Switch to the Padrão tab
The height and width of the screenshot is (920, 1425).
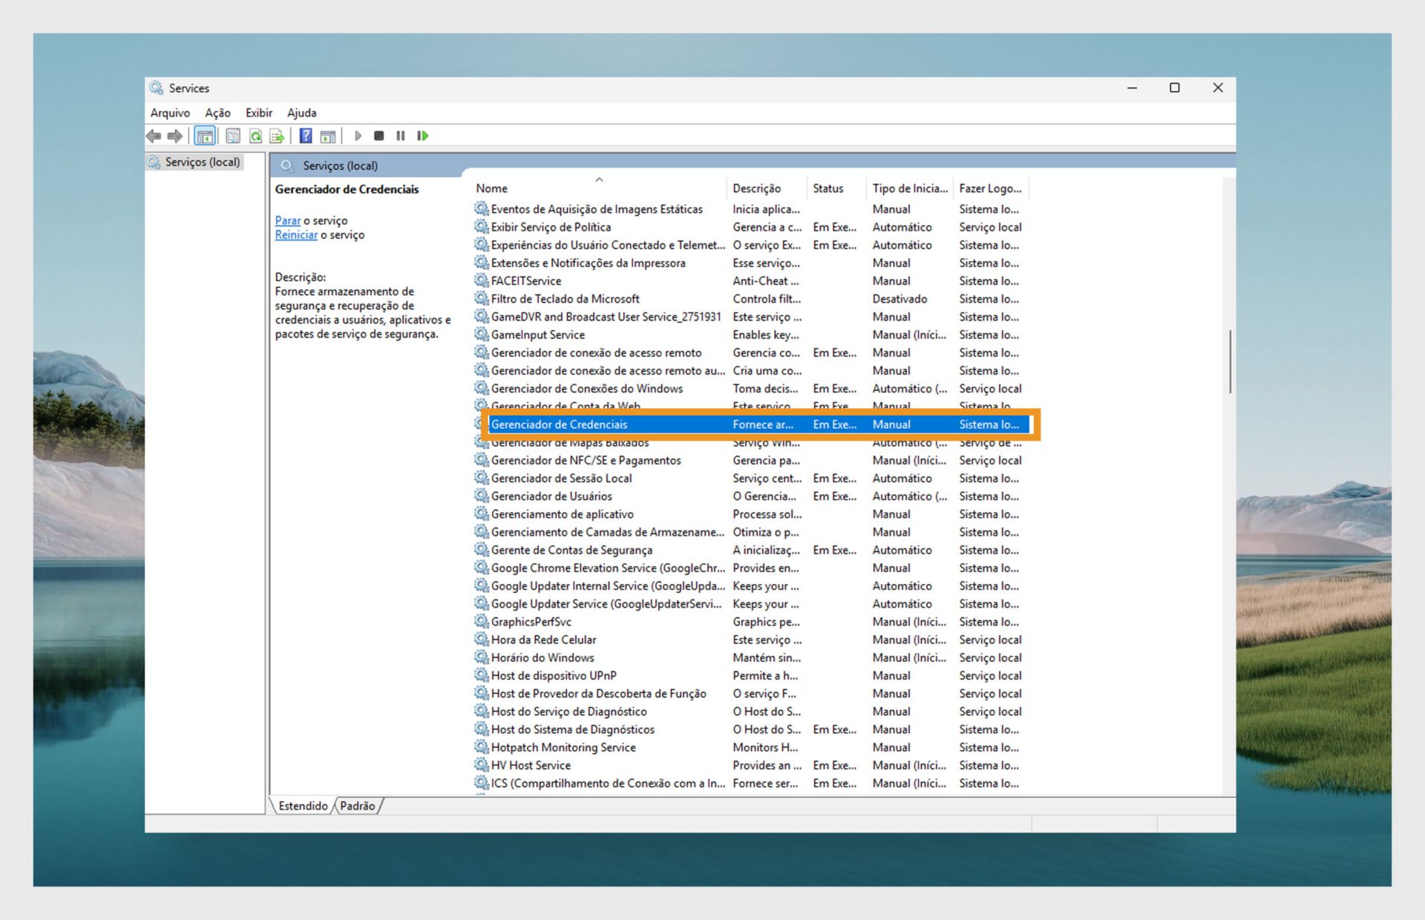358,806
